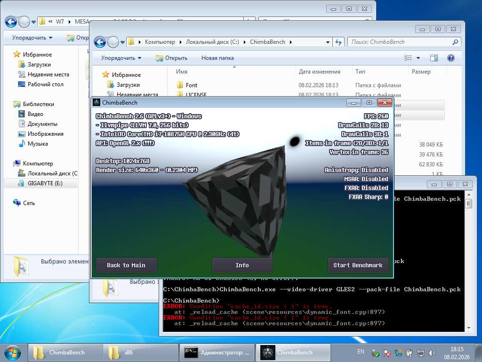Toggle preview pane icon in ChimbaBench Explorer
This screenshot has height=362, width=482.
tap(434, 58)
